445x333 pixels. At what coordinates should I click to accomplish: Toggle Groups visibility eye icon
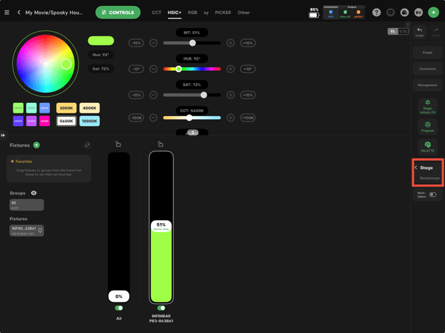click(x=34, y=193)
